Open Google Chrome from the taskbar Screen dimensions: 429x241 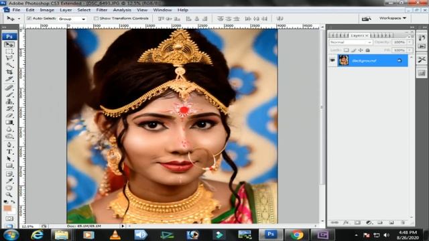coord(296,235)
